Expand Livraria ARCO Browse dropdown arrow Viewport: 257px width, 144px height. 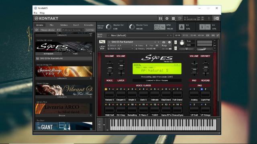[91, 116]
